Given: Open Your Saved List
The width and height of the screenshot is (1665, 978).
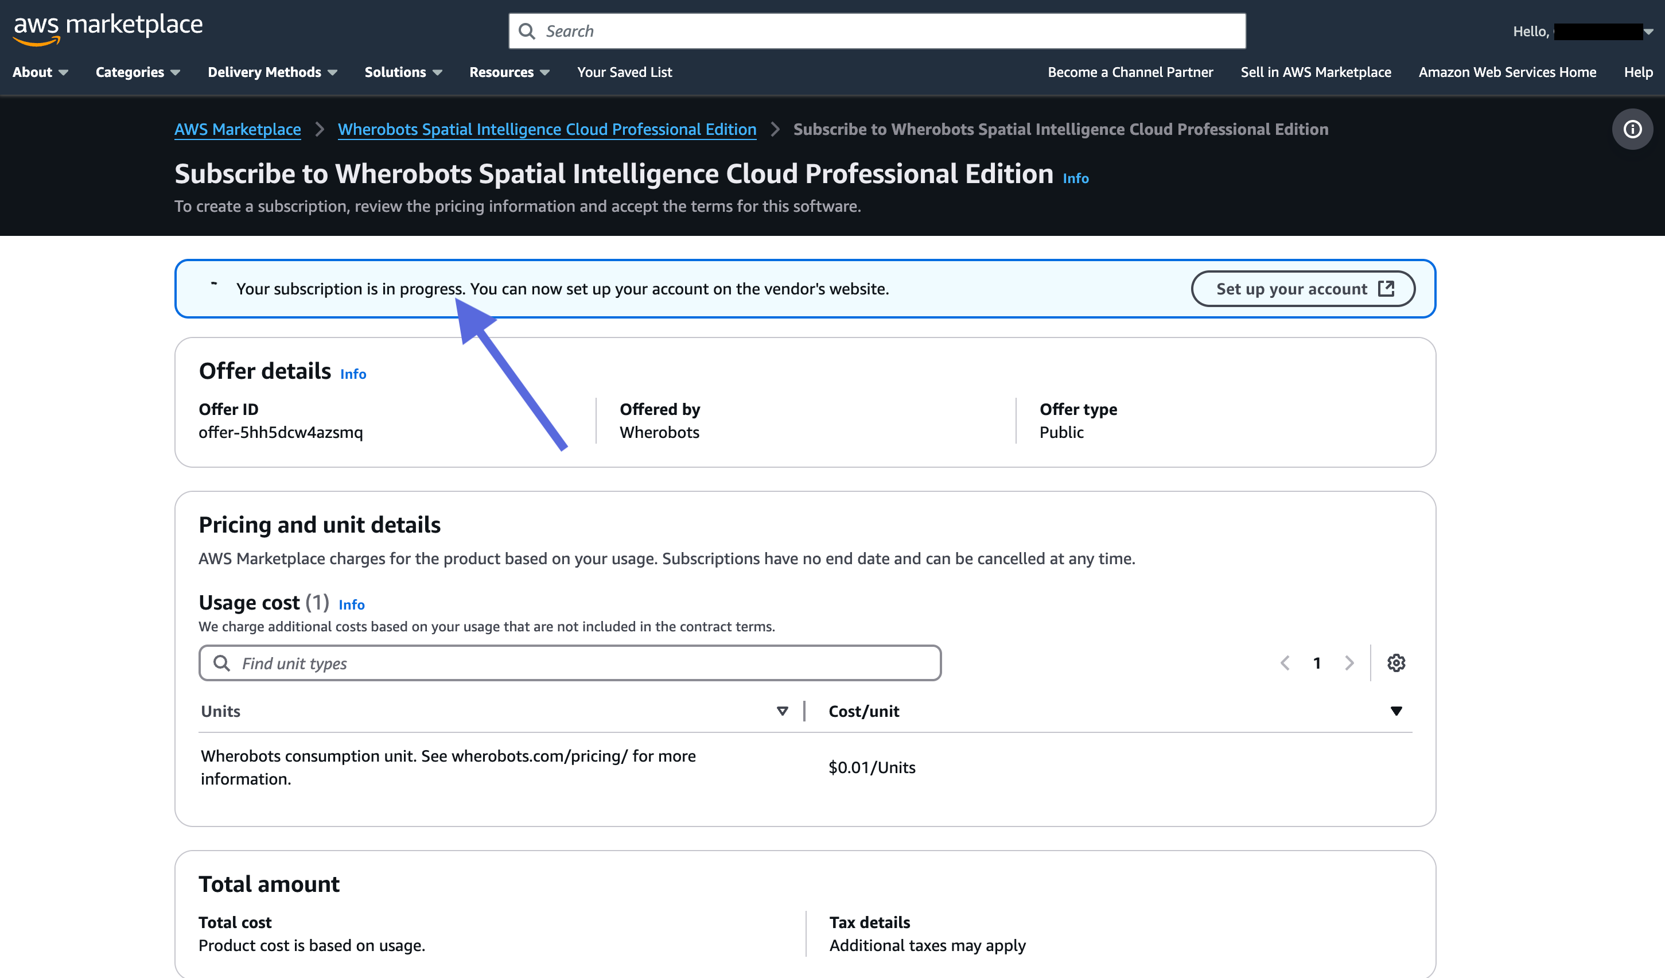Looking at the screenshot, I should tap(624, 72).
